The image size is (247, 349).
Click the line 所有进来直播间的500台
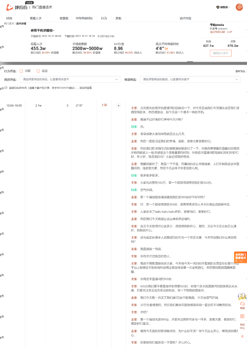[156, 279]
